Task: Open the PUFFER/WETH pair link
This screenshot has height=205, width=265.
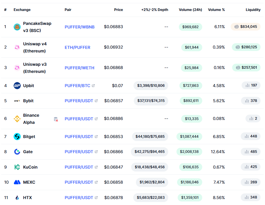Action: pos(79,68)
